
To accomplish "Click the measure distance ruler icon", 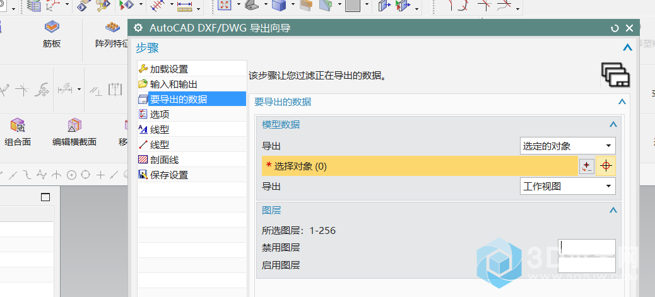I will click(184, 6).
